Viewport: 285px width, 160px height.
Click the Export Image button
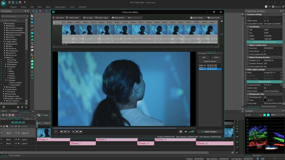pos(197,17)
